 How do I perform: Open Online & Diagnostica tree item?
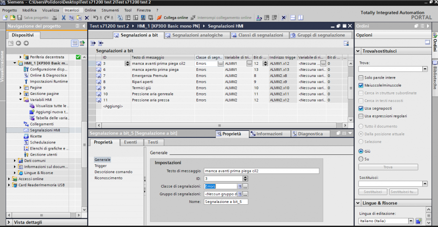tap(48, 75)
